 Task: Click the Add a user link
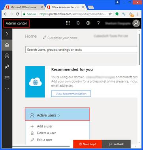[45, 126]
